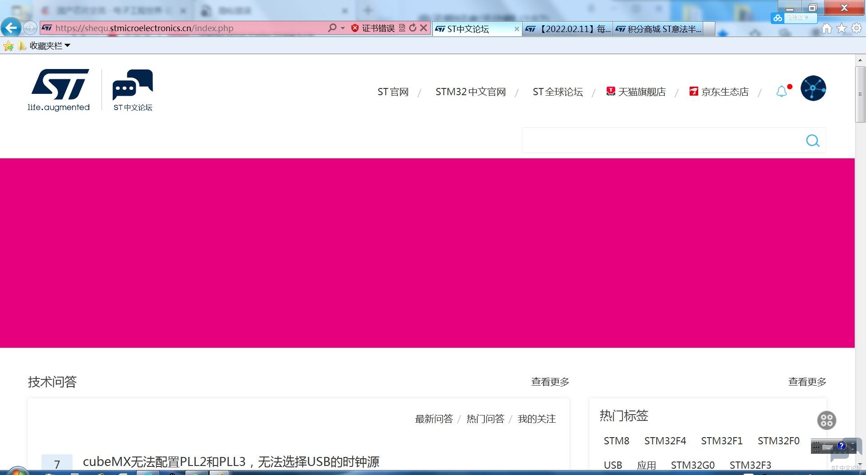This screenshot has height=475, width=866.
Task: Stop loading with the address bar X
Action: (x=424, y=28)
